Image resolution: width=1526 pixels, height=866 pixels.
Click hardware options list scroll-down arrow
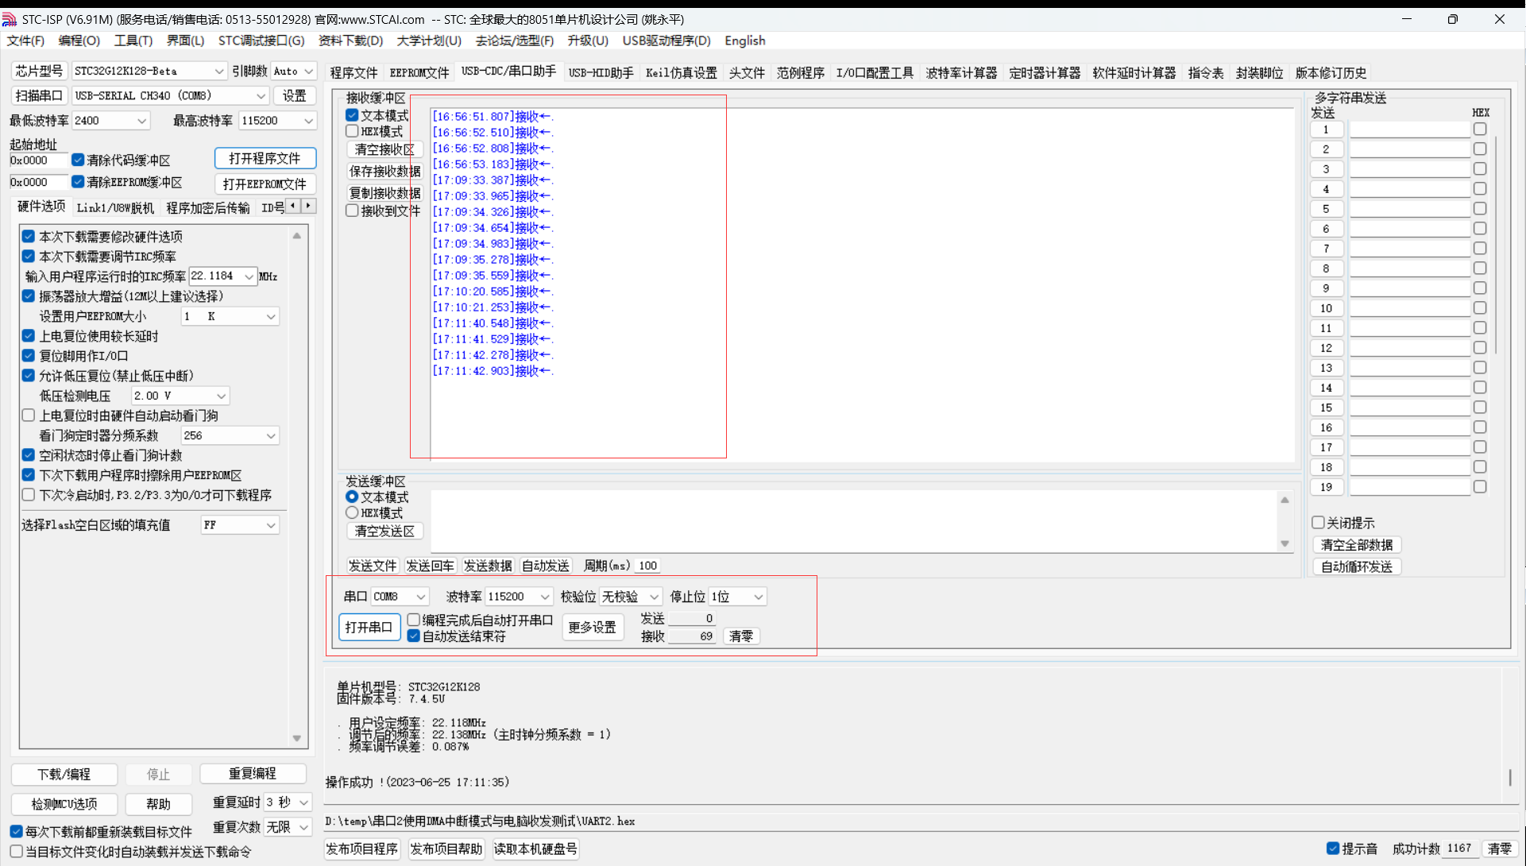point(297,738)
